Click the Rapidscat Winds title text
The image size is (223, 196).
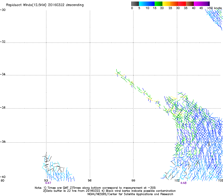pos(45,5)
